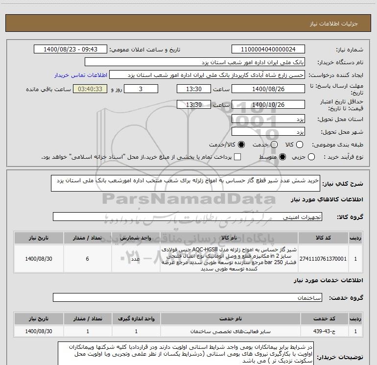Click the general need description text box

[x=186, y=183]
